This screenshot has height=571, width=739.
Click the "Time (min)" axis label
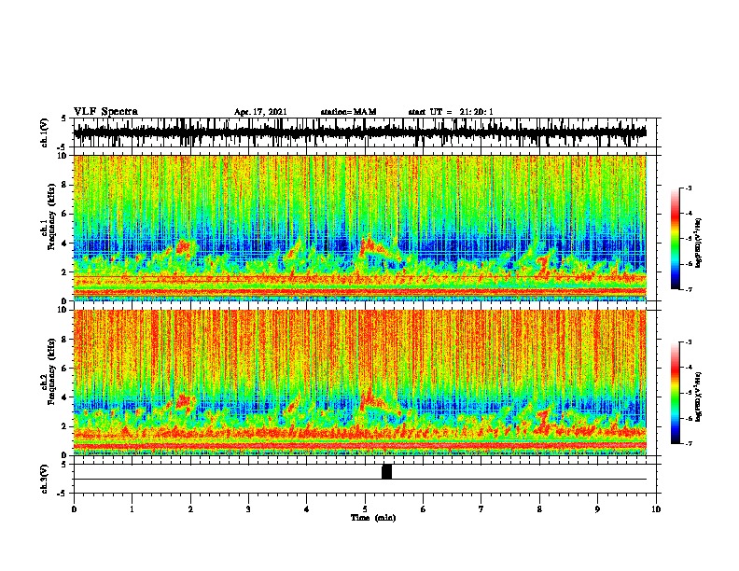[x=373, y=518]
